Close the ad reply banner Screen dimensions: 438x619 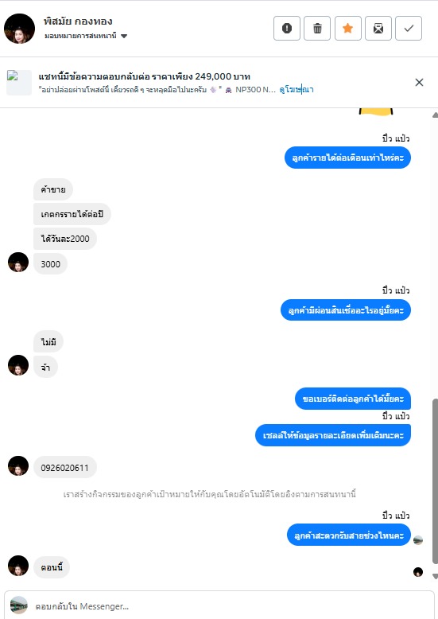click(x=419, y=82)
